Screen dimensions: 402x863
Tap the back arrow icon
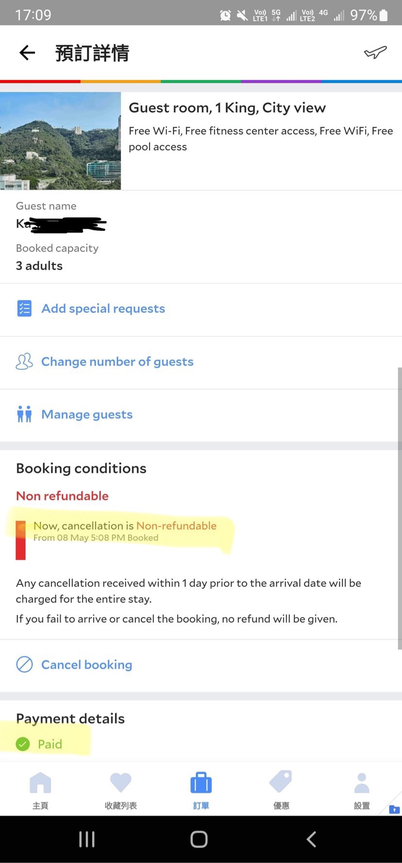point(27,53)
